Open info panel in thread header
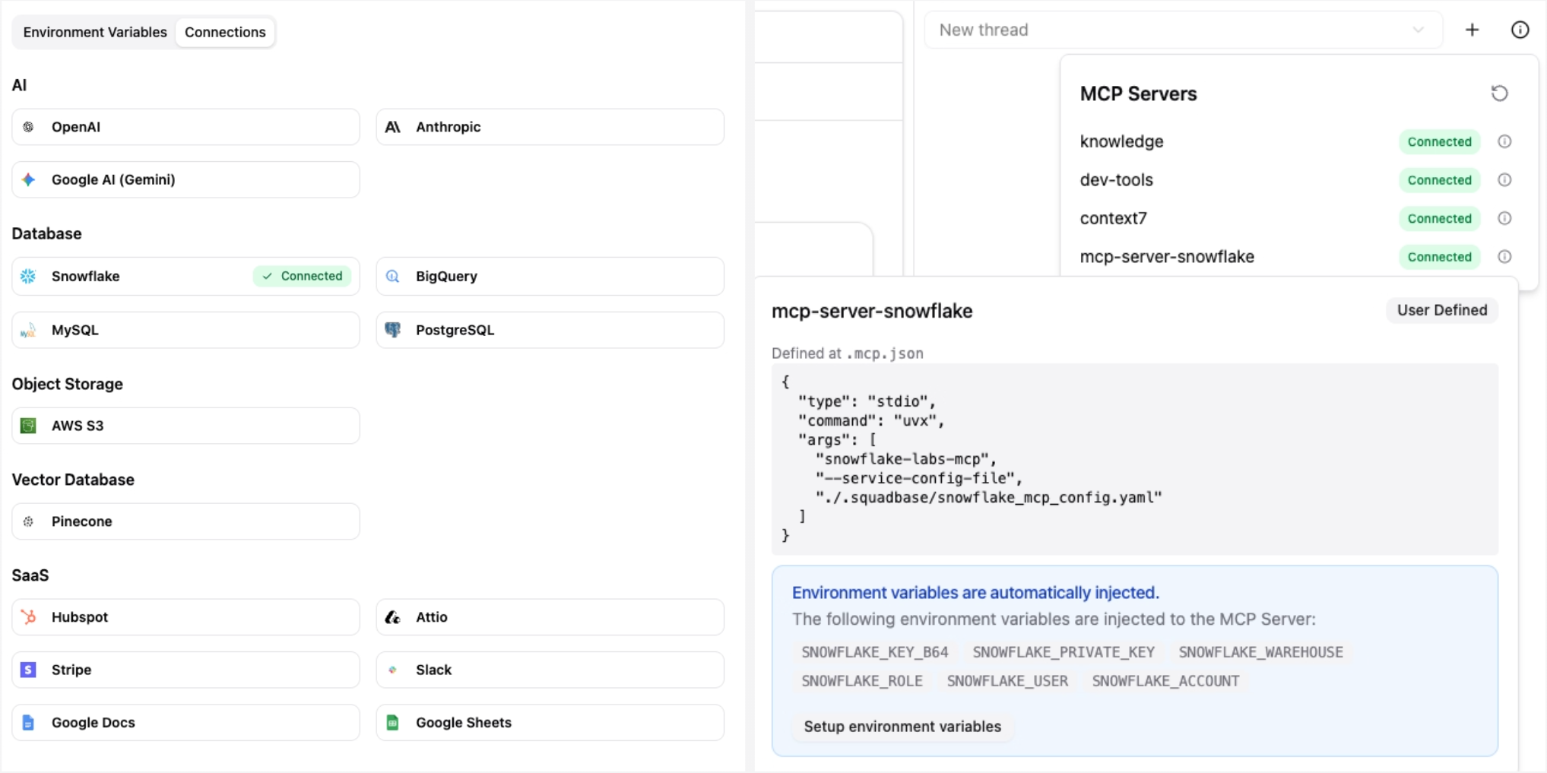The height and width of the screenshot is (773, 1547). pyautogui.click(x=1521, y=30)
